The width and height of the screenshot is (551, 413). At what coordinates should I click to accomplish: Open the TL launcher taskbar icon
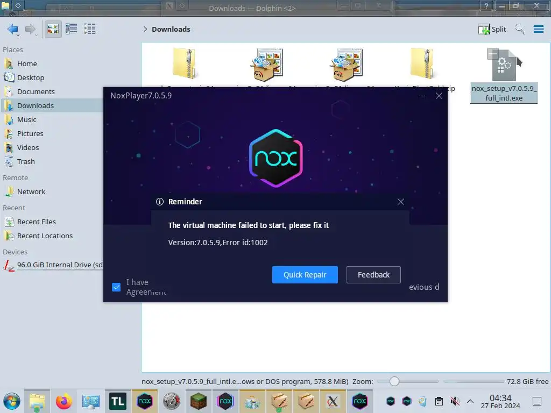click(x=118, y=401)
